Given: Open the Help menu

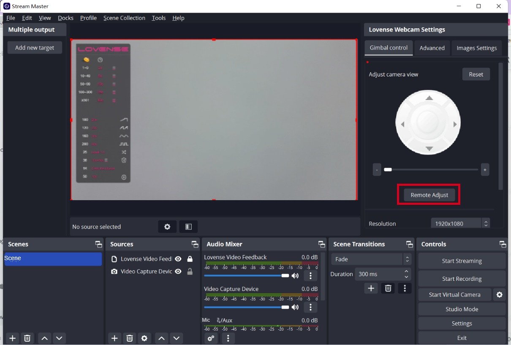Looking at the screenshot, I should (178, 18).
